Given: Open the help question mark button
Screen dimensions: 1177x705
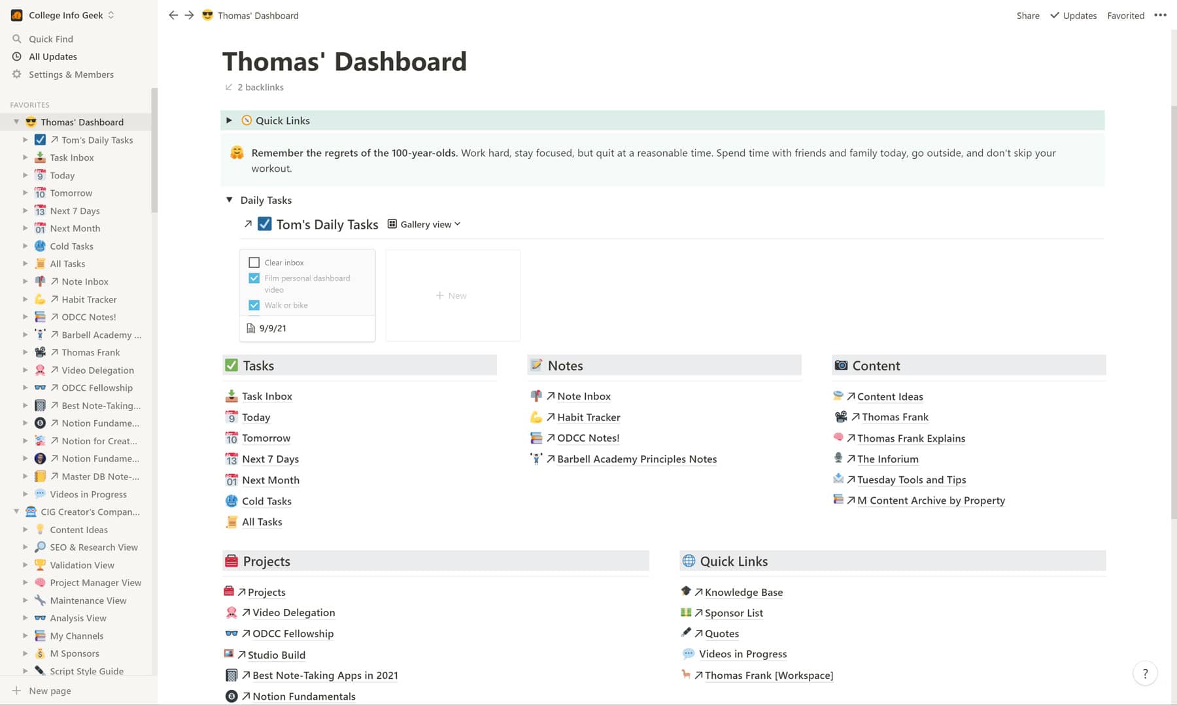Looking at the screenshot, I should point(1144,674).
